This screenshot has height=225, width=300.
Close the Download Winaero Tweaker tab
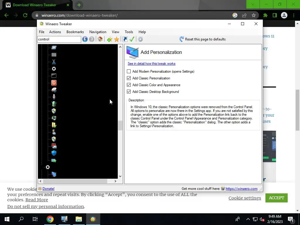tap(68, 5)
